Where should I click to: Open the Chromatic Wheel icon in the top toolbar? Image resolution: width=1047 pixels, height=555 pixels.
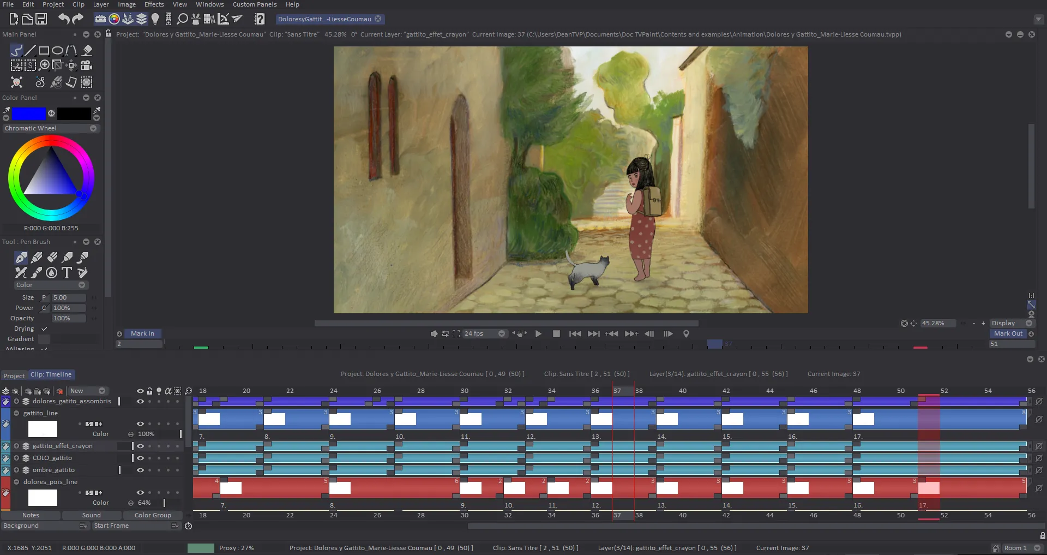[x=114, y=19]
